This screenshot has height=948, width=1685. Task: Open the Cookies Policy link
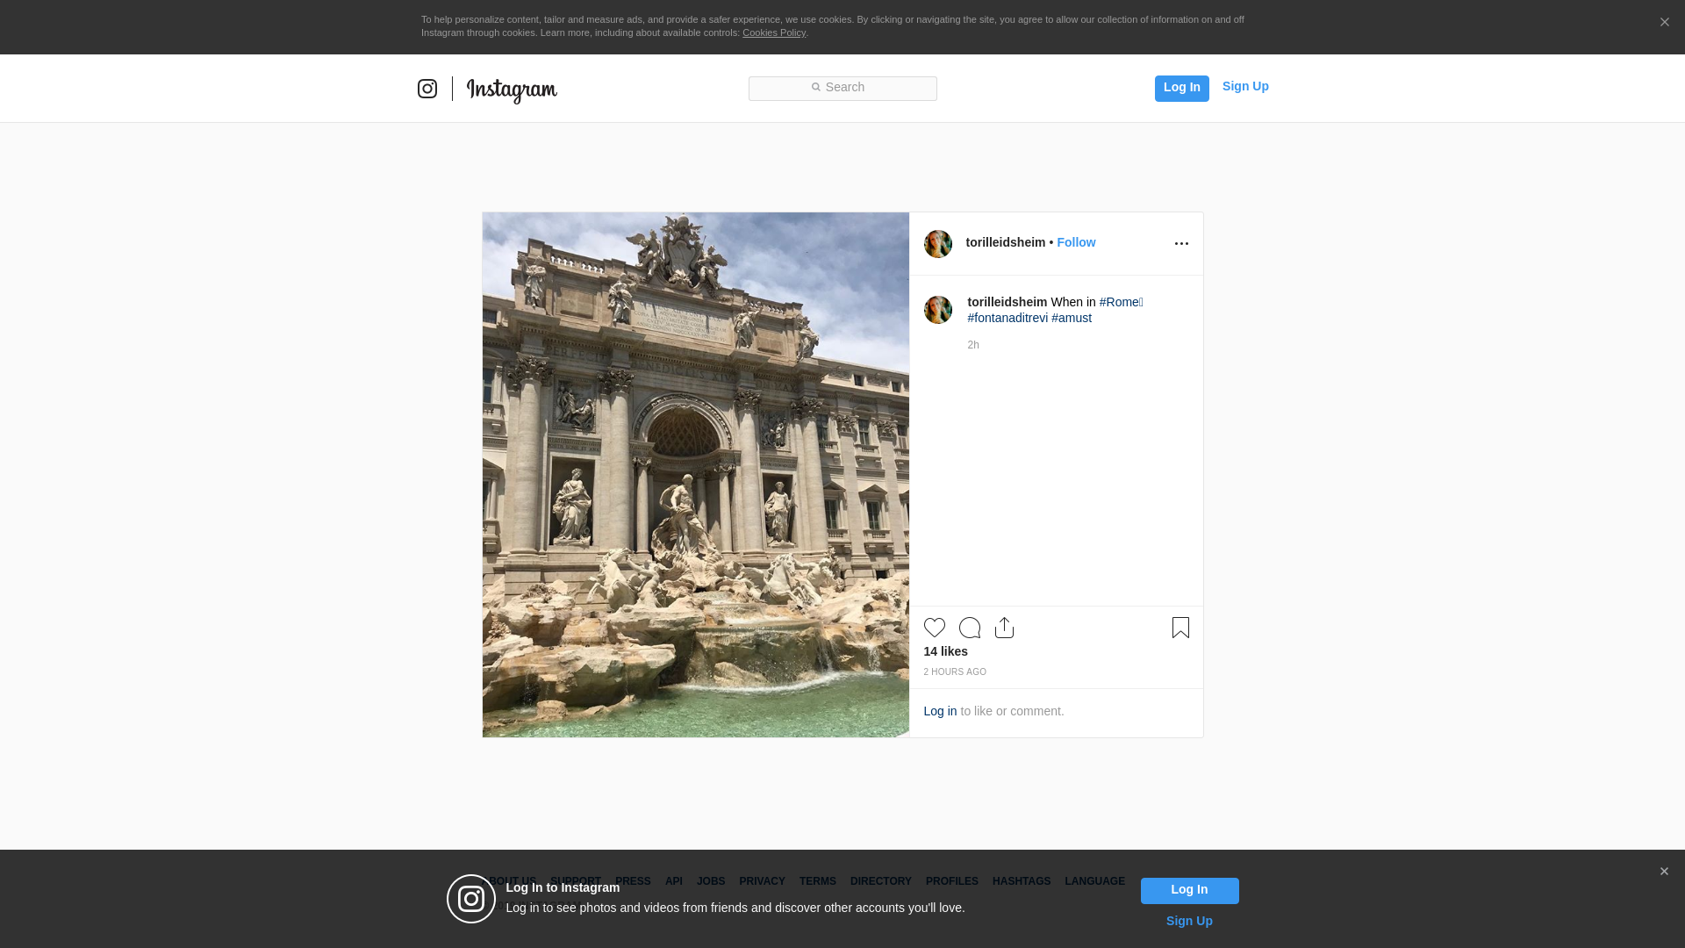[x=773, y=32]
